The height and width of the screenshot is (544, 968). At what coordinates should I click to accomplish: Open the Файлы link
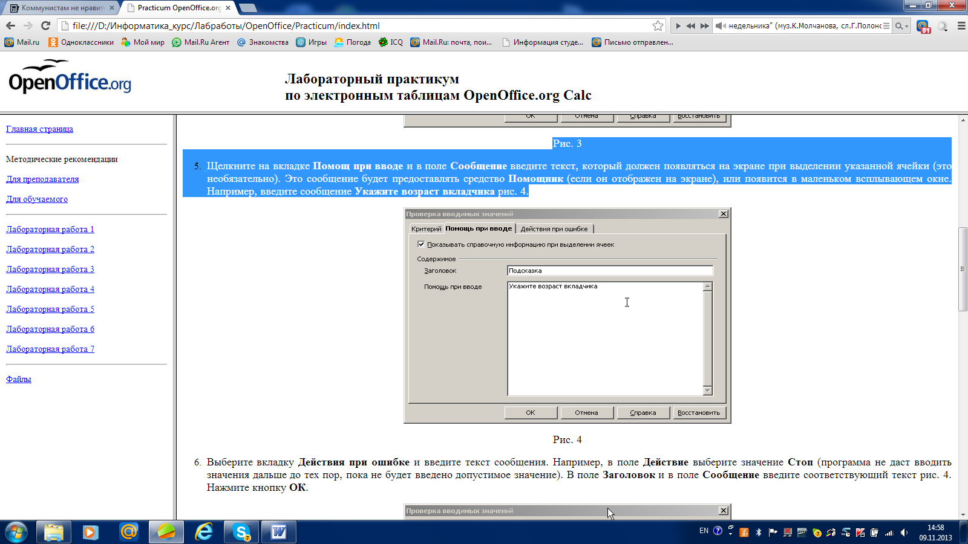click(19, 379)
